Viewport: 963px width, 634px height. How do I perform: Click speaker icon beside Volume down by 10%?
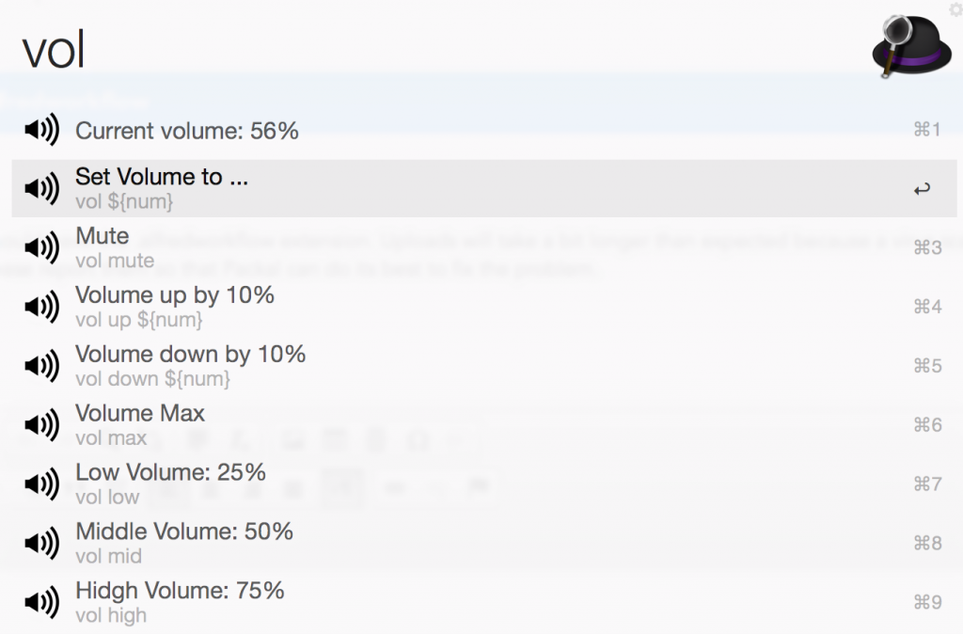tap(41, 366)
